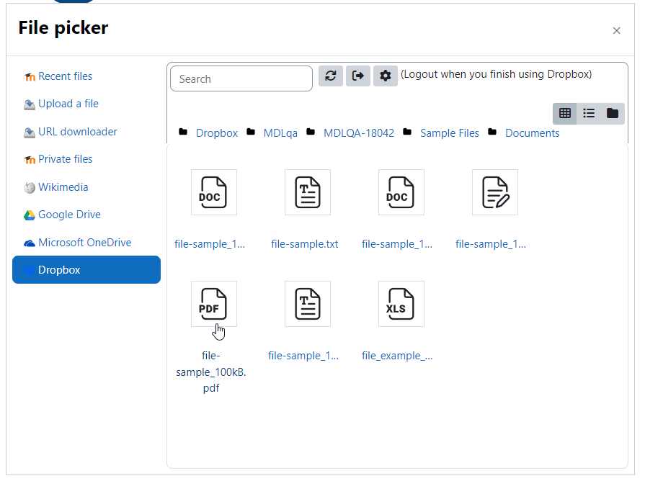Image resolution: width=645 pixels, height=481 pixels.
Task: Go to MDLQA-18042 breadcrumb folder
Action: pos(359,133)
